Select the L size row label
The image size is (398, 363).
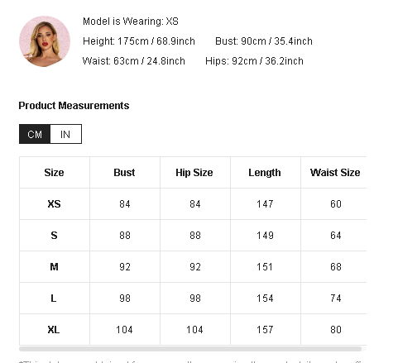(54, 299)
